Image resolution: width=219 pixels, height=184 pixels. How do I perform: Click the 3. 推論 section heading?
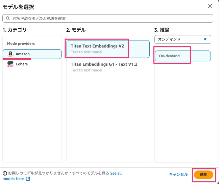[x=162, y=30]
